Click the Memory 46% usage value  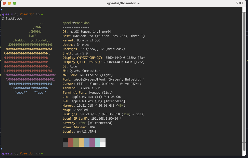(x=121, y=106)
